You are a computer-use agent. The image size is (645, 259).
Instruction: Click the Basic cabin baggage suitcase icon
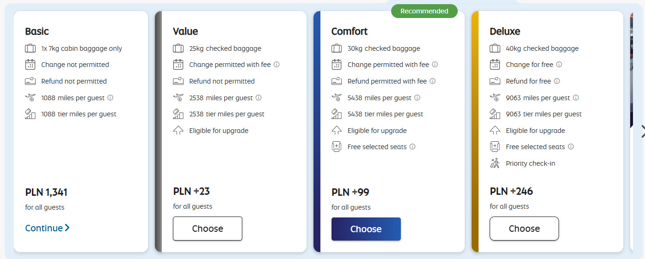point(31,48)
